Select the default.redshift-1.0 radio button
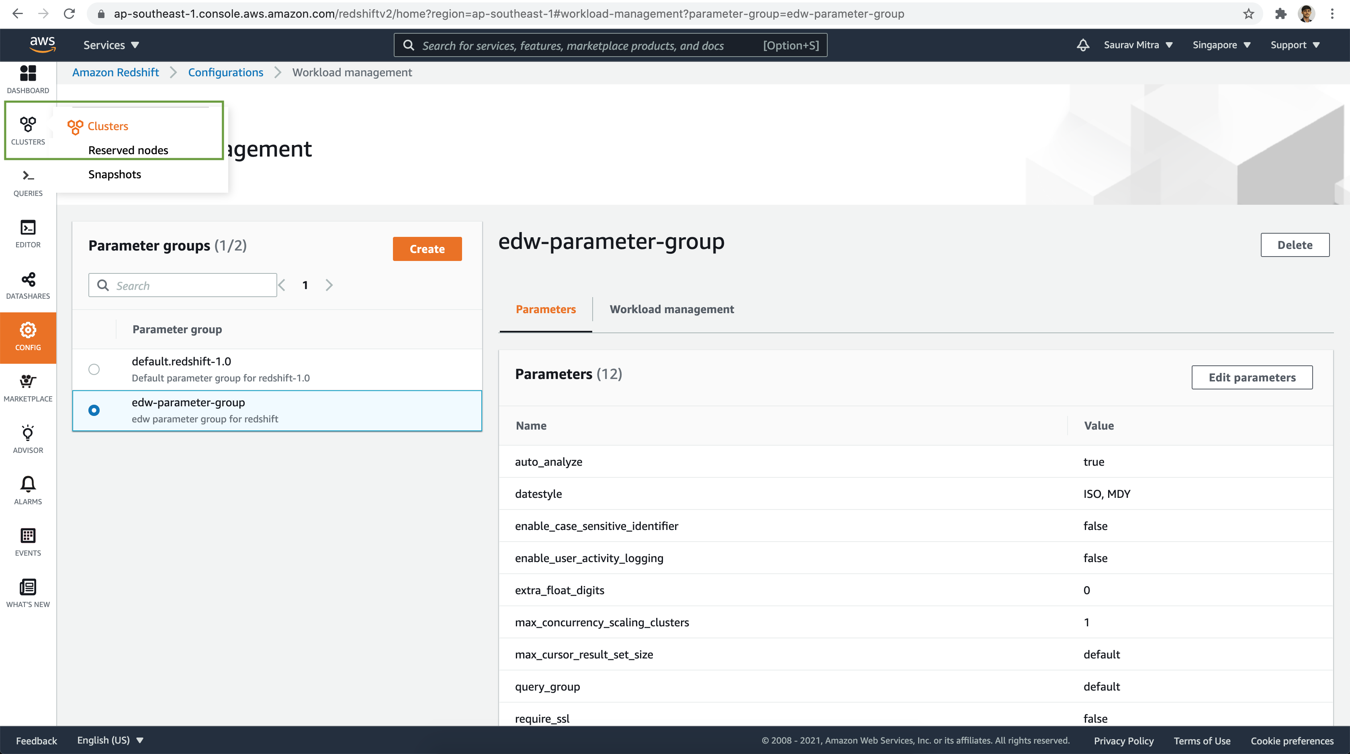The width and height of the screenshot is (1350, 754). 94,369
